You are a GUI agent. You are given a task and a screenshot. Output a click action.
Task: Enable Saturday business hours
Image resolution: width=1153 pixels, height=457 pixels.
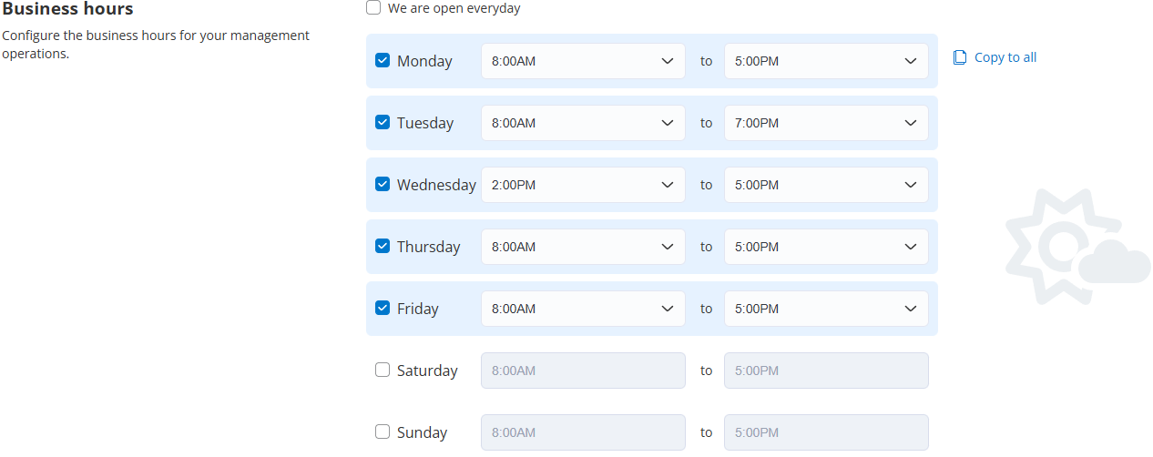tap(383, 371)
